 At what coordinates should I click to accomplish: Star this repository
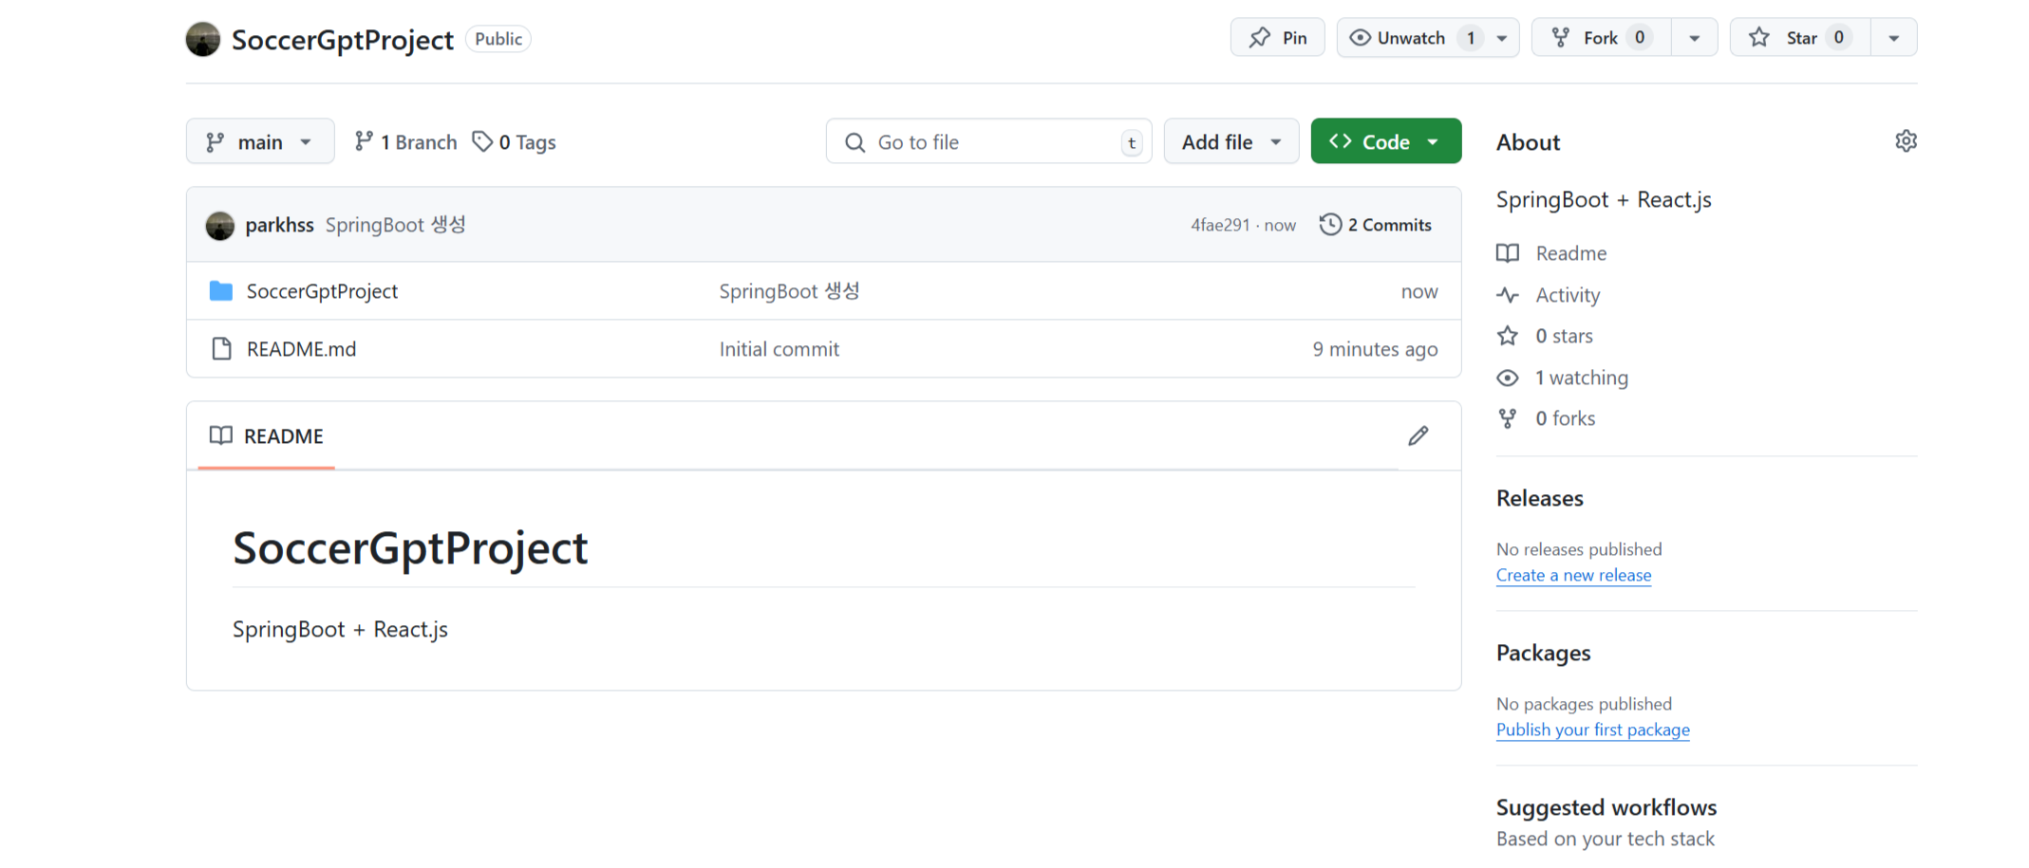1800,38
